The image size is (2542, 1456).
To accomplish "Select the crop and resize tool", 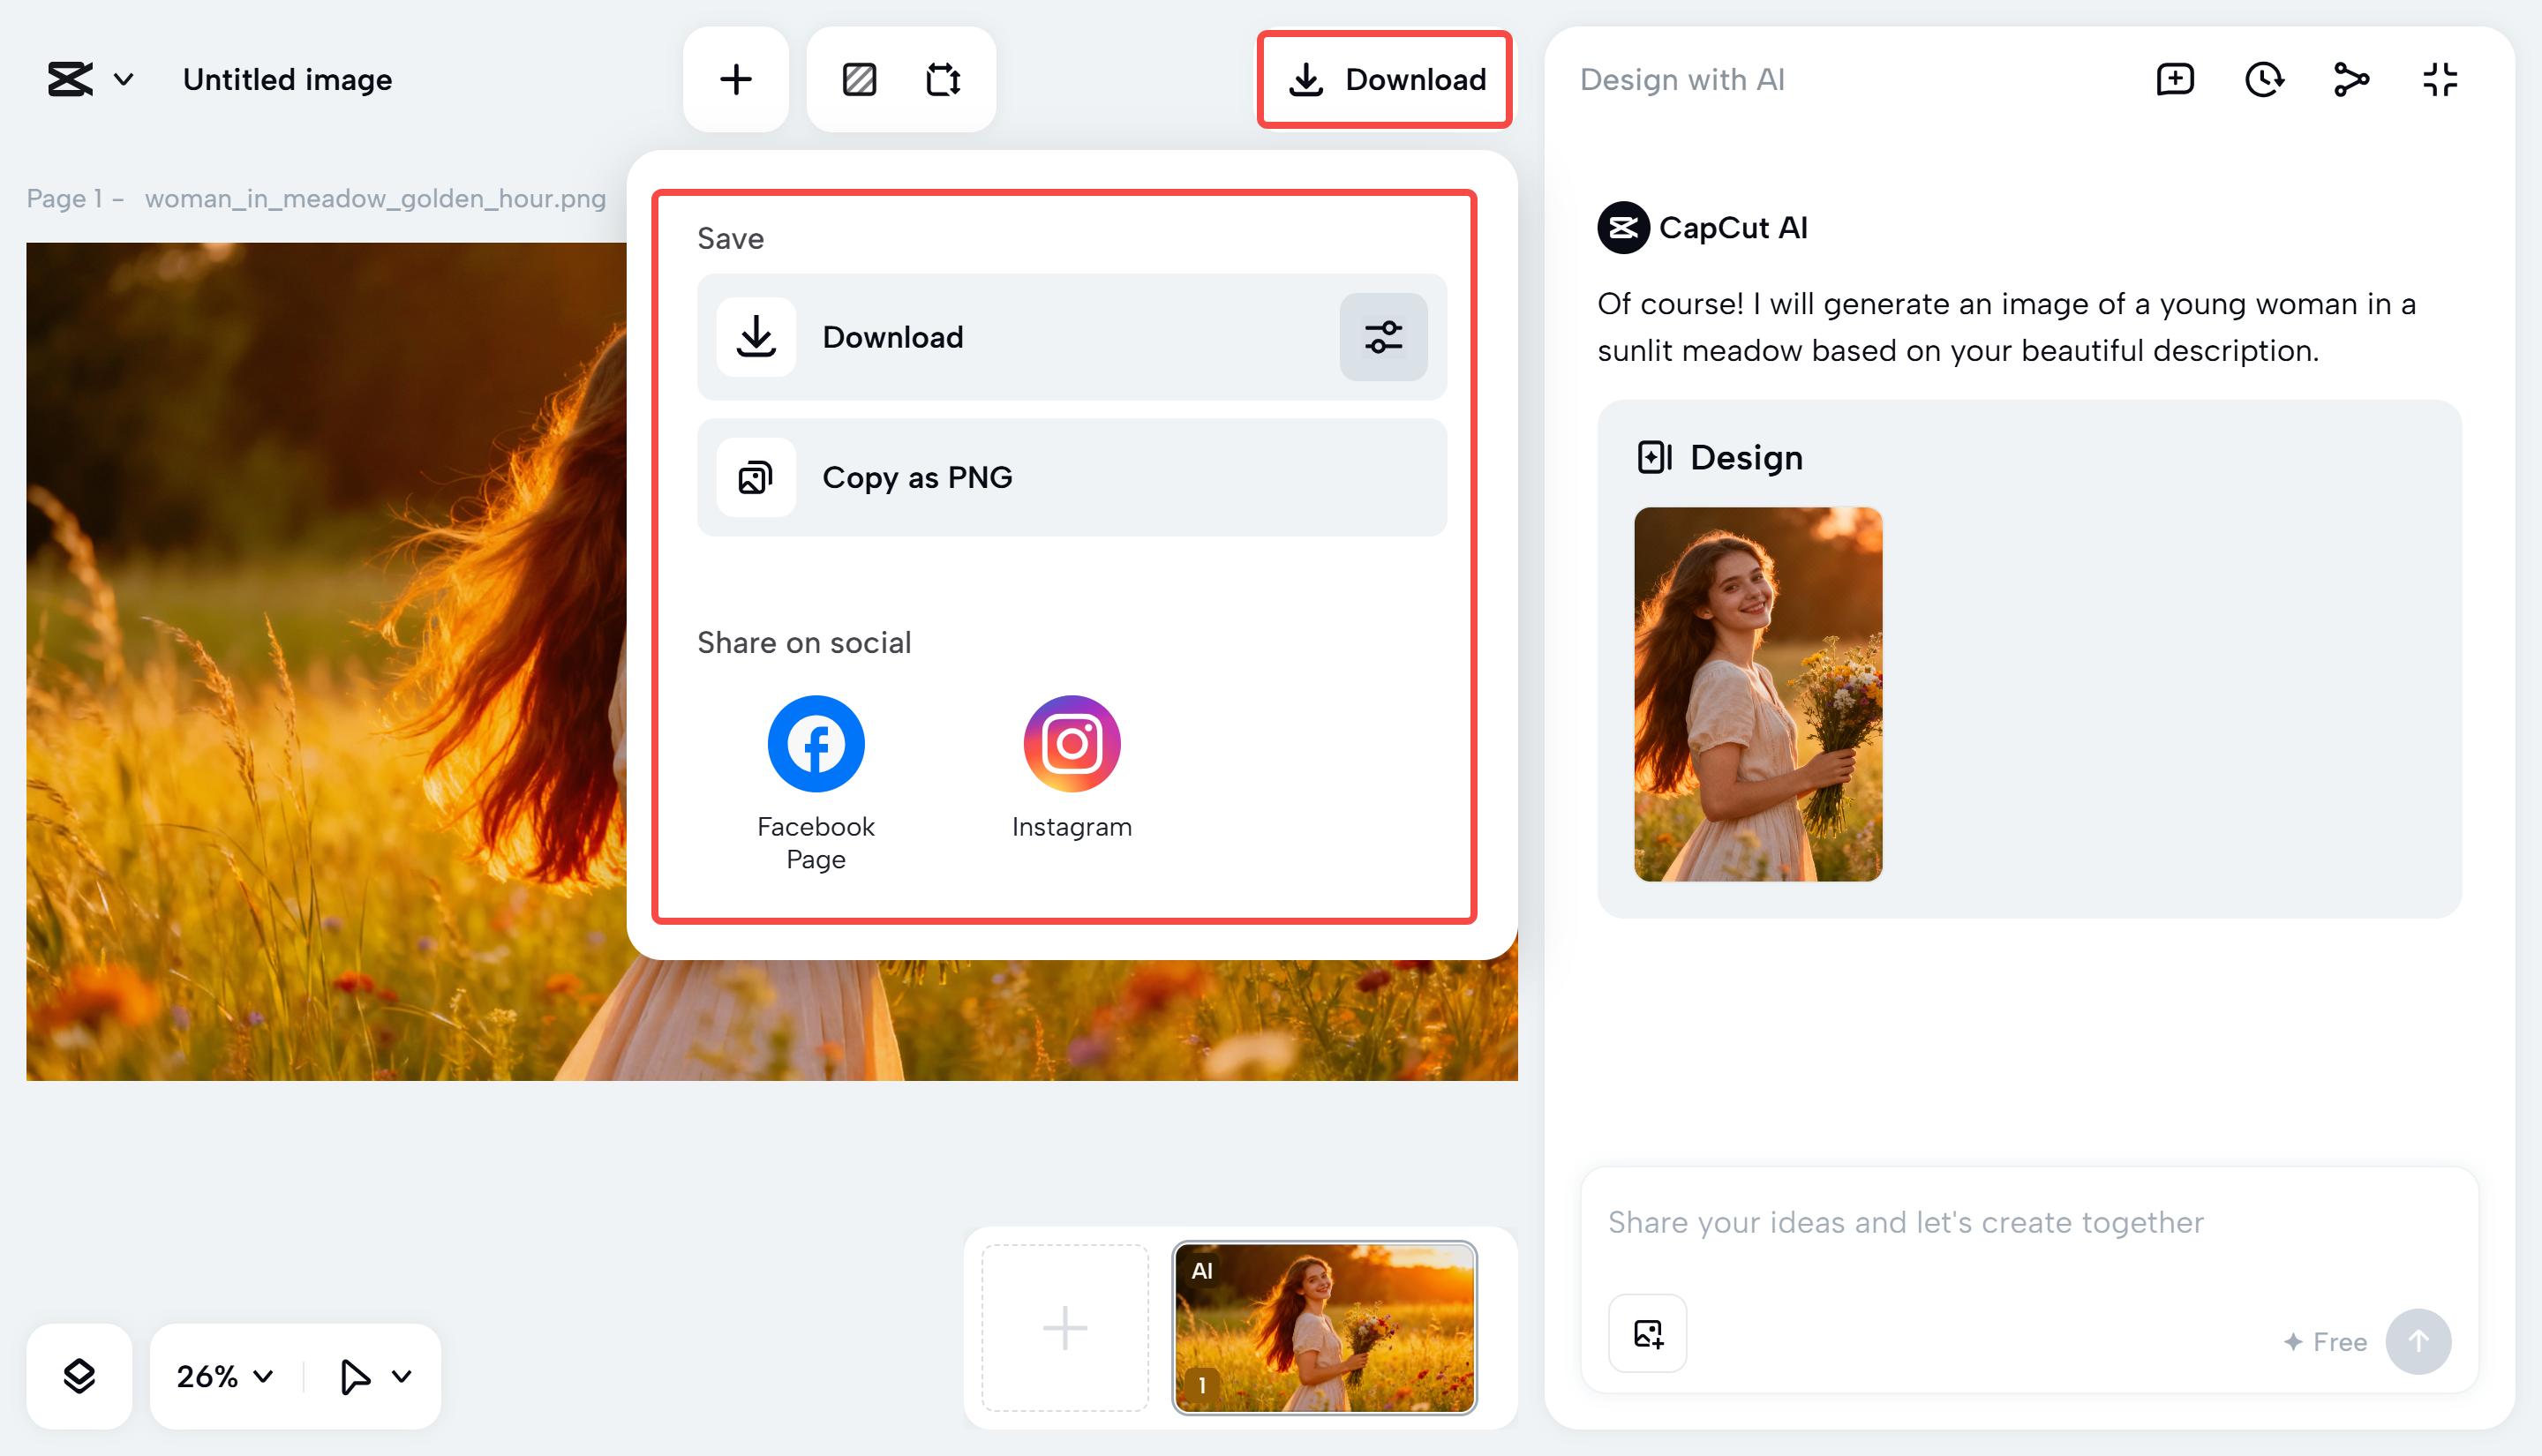I will point(944,79).
